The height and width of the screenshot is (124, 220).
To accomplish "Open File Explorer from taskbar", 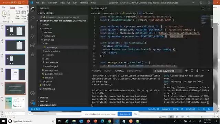I will [74, 121].
